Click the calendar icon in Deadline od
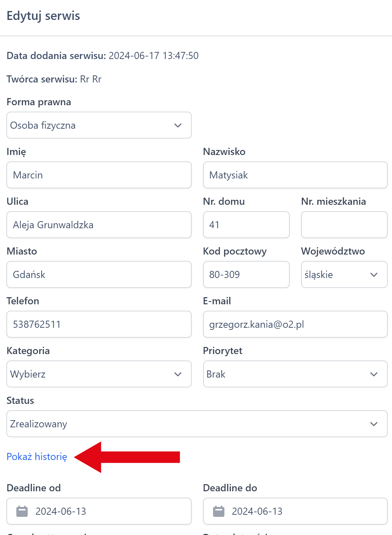This screenshot has width=392, height=535. pos(22,511)
